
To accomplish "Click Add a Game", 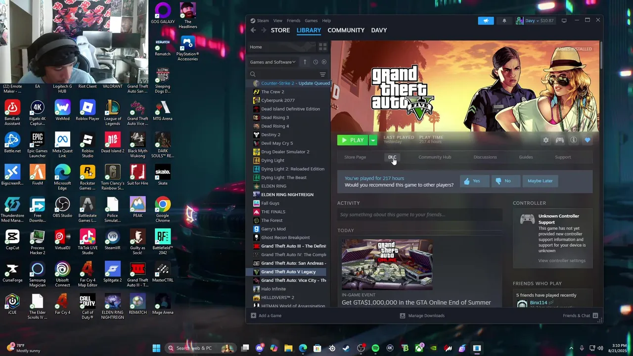I will click(266, 315).
